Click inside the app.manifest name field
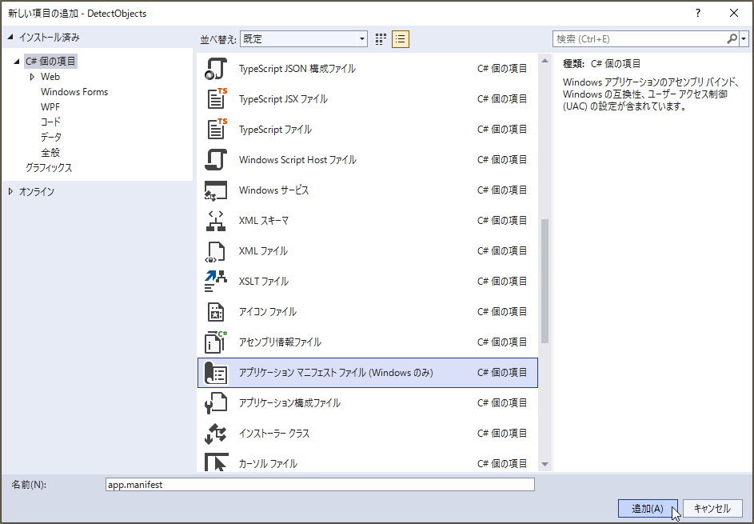Viewport: 754px width, 524px height. (320, 484)
